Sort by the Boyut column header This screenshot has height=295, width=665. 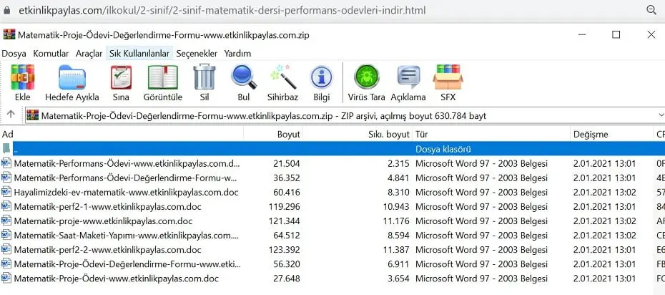pyautogui.click(x=273, y=134)
